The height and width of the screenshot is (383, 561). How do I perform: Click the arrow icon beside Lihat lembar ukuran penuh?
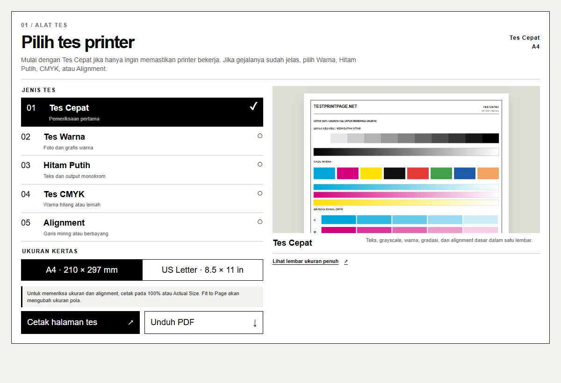point(346,262)
